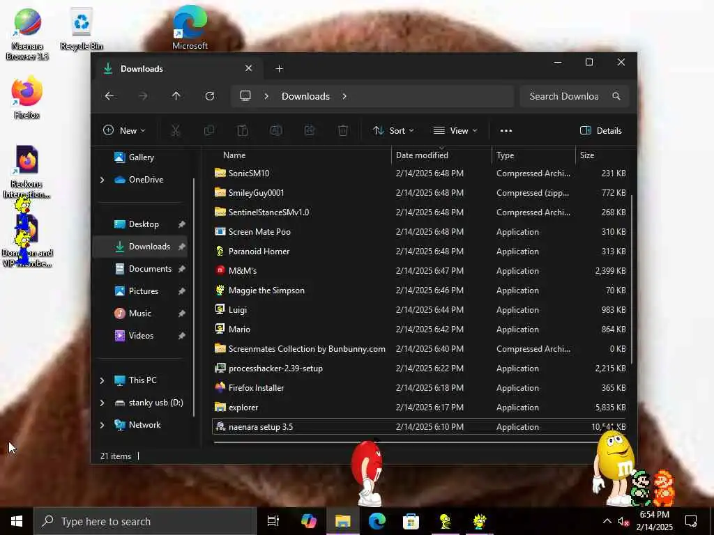Click the Share icon in toolbar

point(310,130)
